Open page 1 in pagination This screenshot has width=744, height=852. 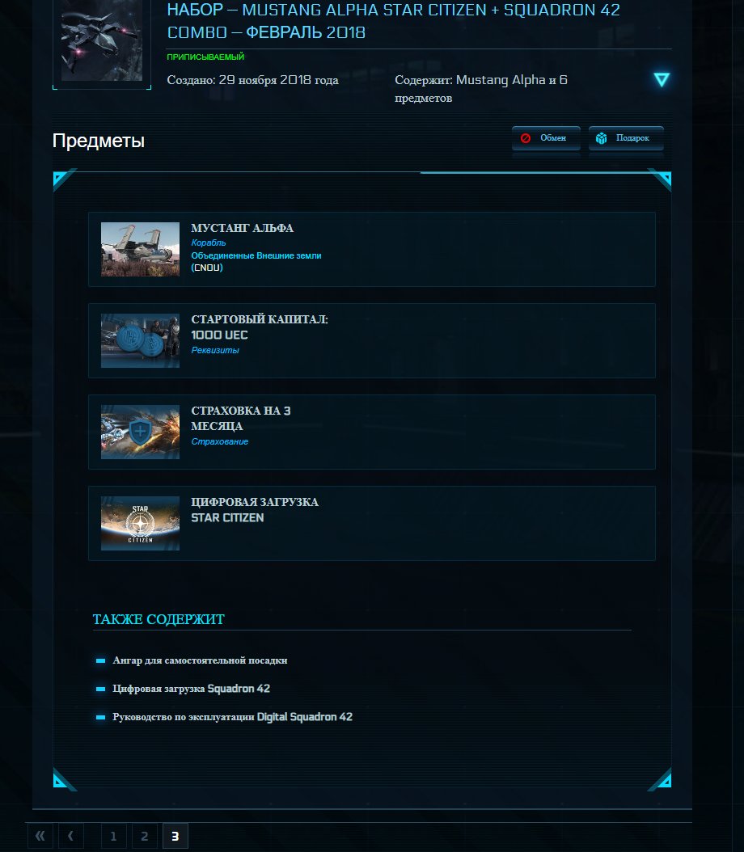click(x=113, y=836)
